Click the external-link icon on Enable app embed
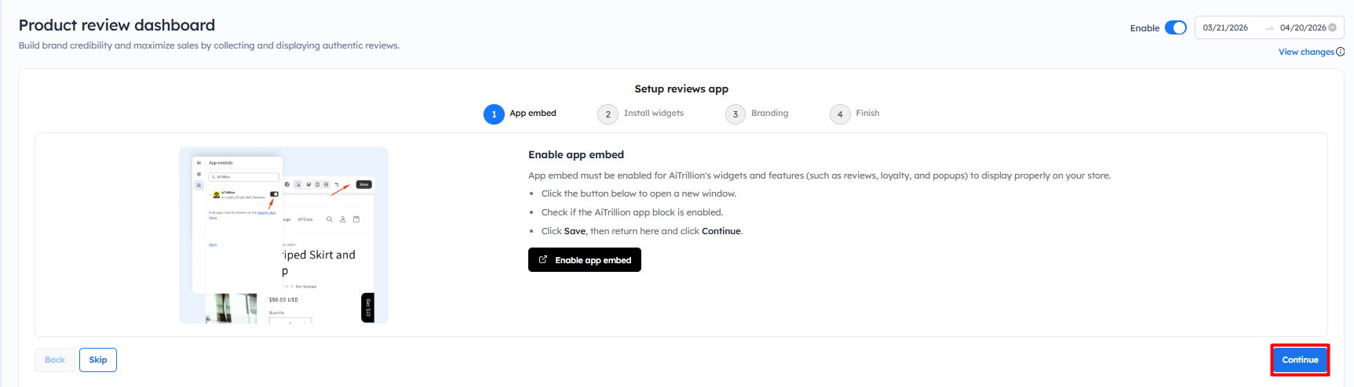 [543, 259]
